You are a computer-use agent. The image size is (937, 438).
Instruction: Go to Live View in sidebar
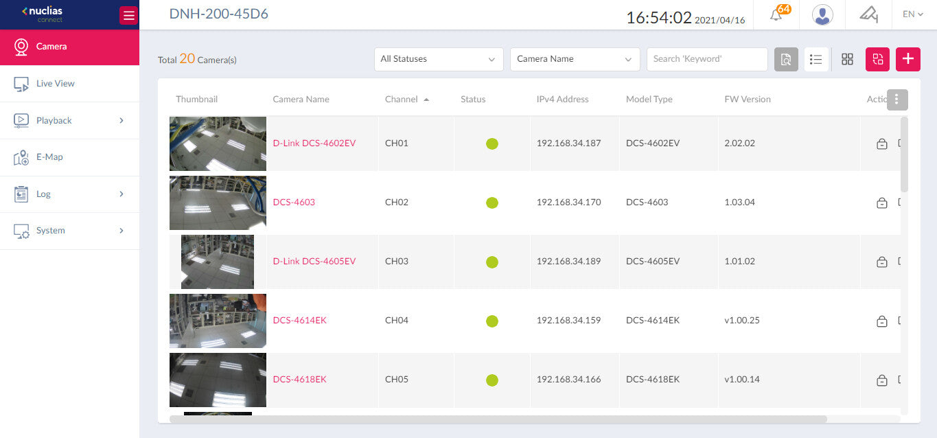55,84
